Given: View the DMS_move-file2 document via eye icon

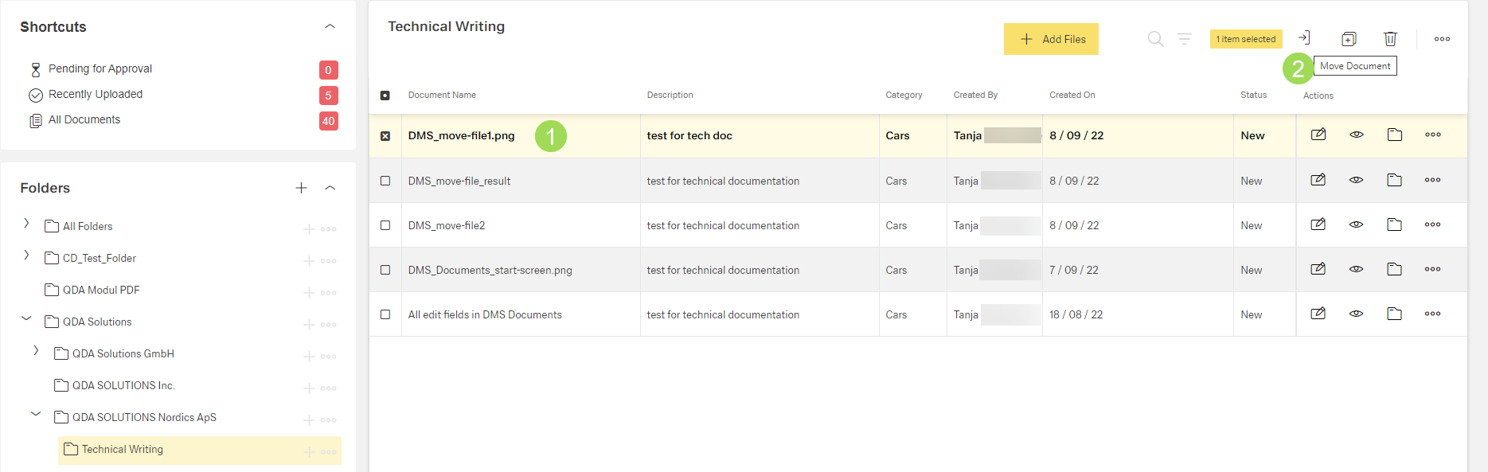Looking at the screenshot, I should (x=1357, y=225).
